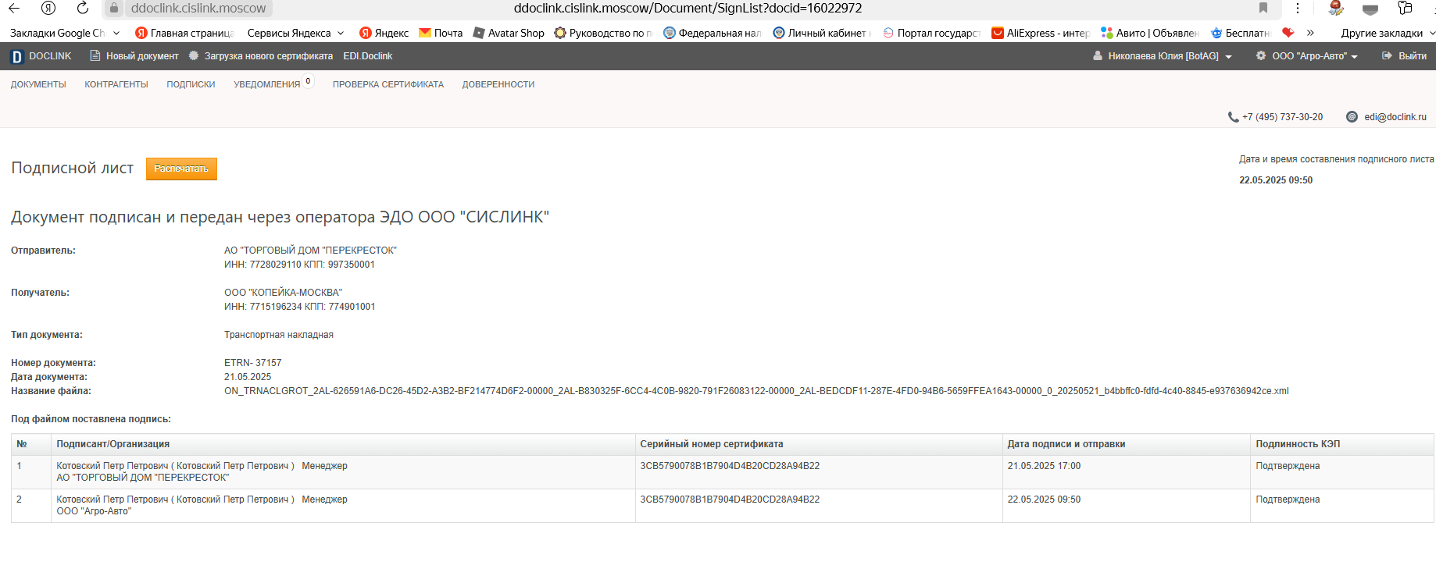This screenshot has height=576, width=1436.
Task: Open the КОНТРАГЕНТЫ tab
Action: (x=116, y=84)
